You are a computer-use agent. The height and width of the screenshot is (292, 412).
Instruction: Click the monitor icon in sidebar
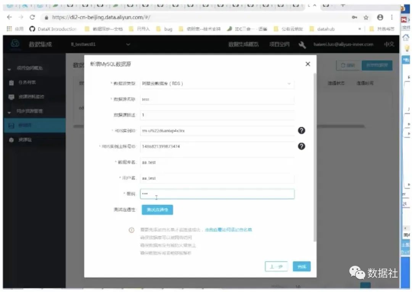tap(11, 97)
